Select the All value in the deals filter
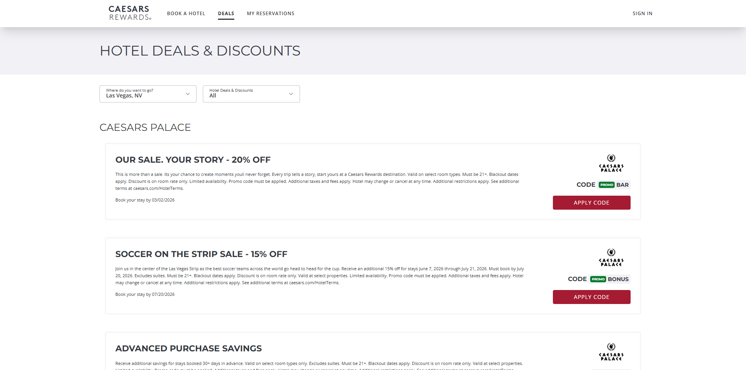Screen dimensions: 746x370 [x=213, y=96]
